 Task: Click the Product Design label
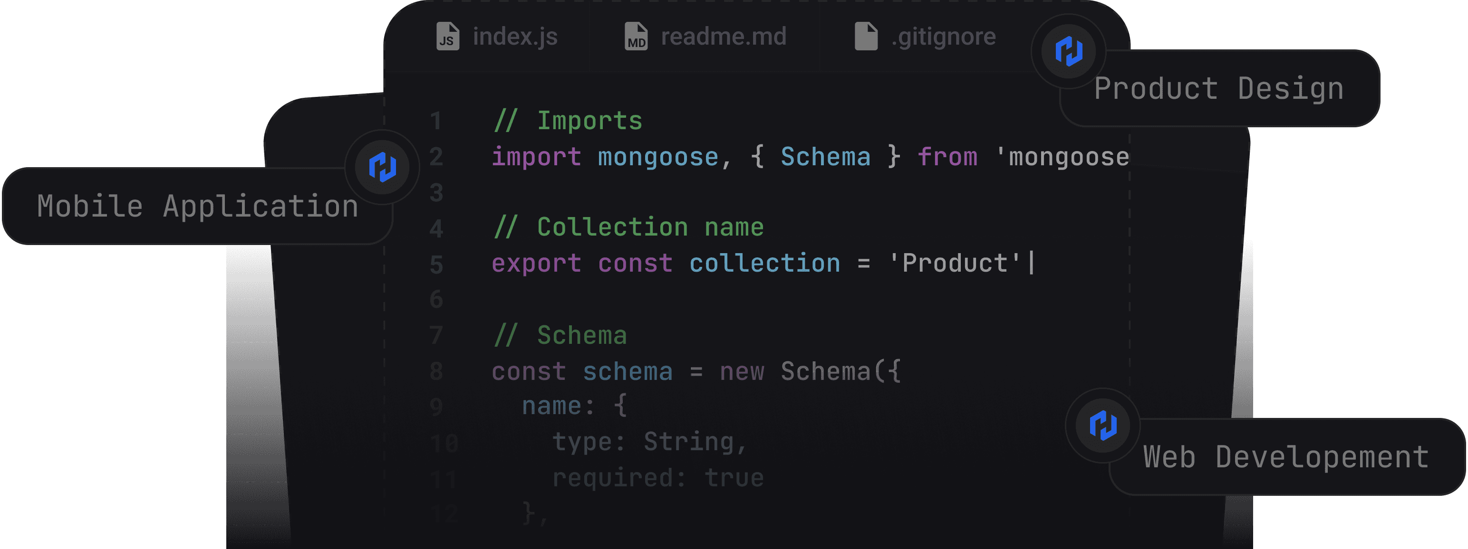[1218, 89]
